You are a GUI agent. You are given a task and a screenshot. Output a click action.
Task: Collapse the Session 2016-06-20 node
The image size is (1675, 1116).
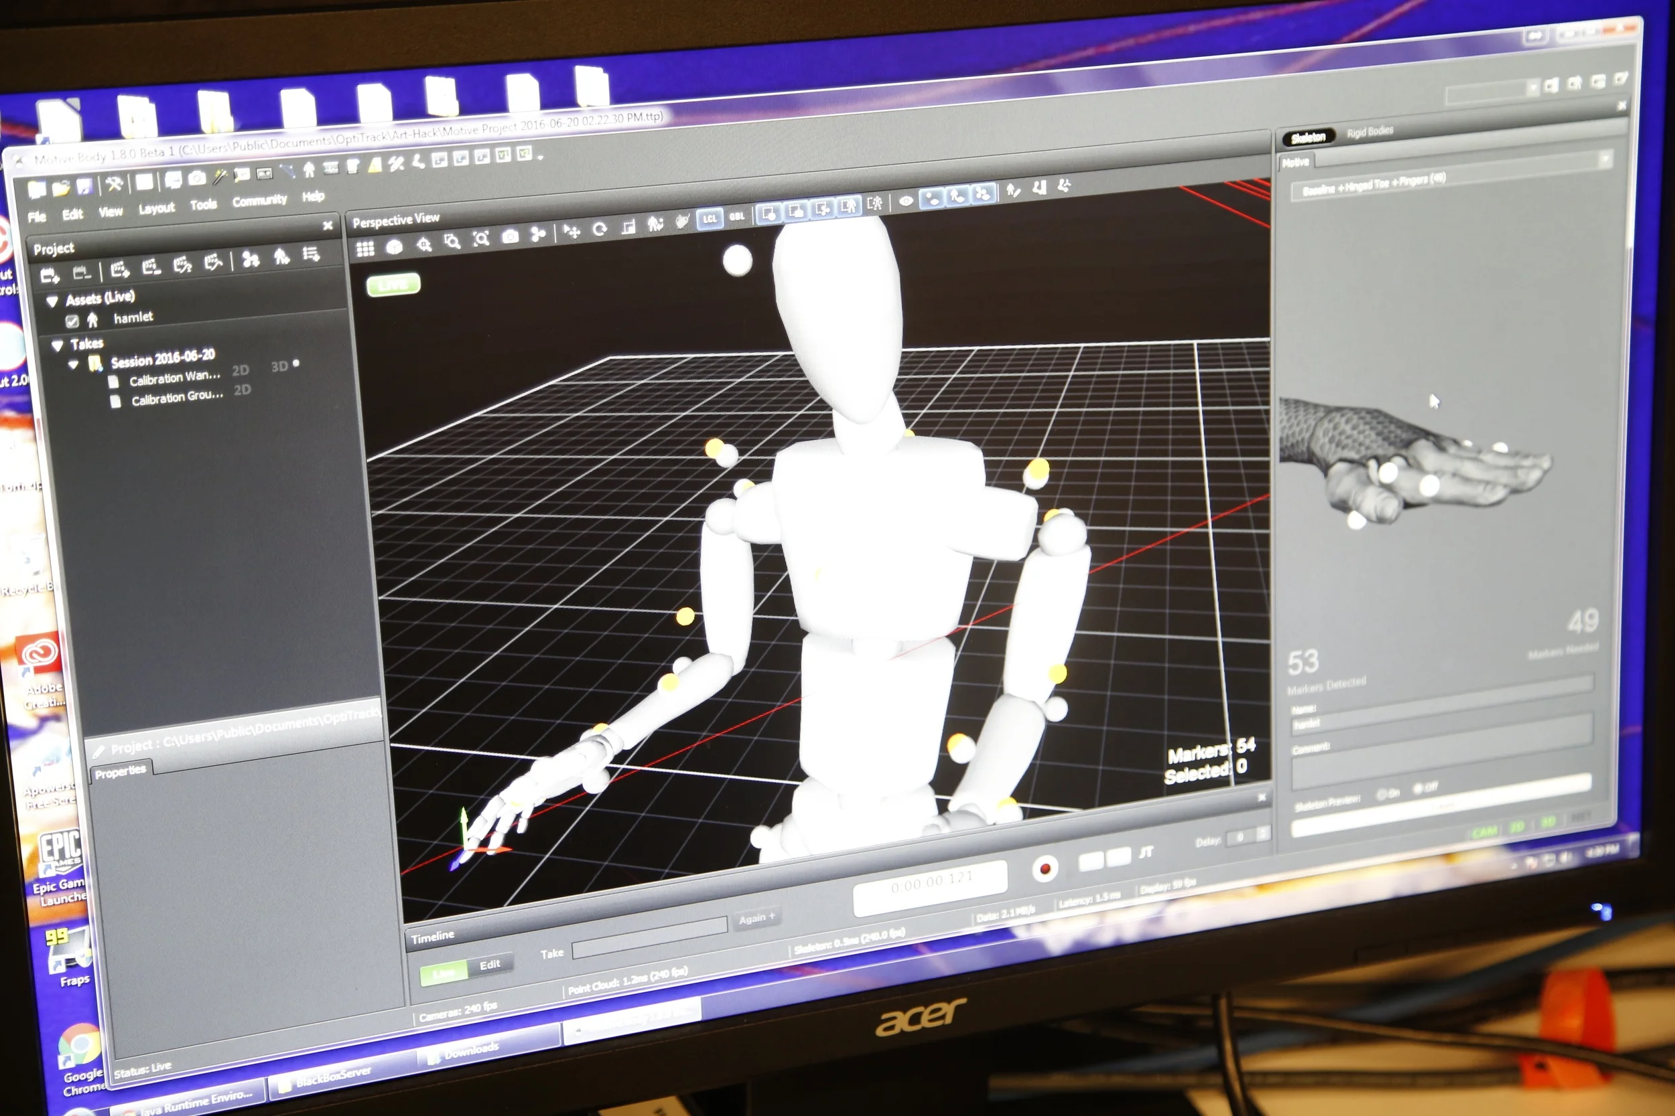pos(72,365)
